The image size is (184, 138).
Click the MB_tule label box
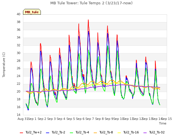[32, 12]
